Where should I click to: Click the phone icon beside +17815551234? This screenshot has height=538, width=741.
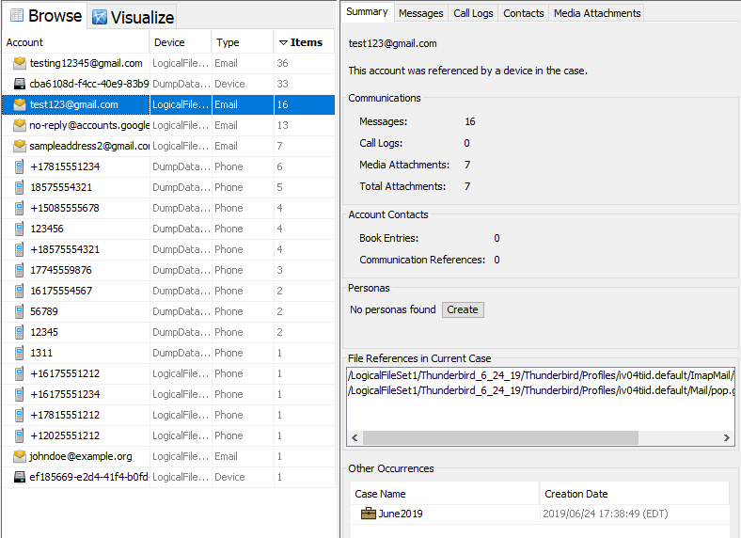[20, 166]
